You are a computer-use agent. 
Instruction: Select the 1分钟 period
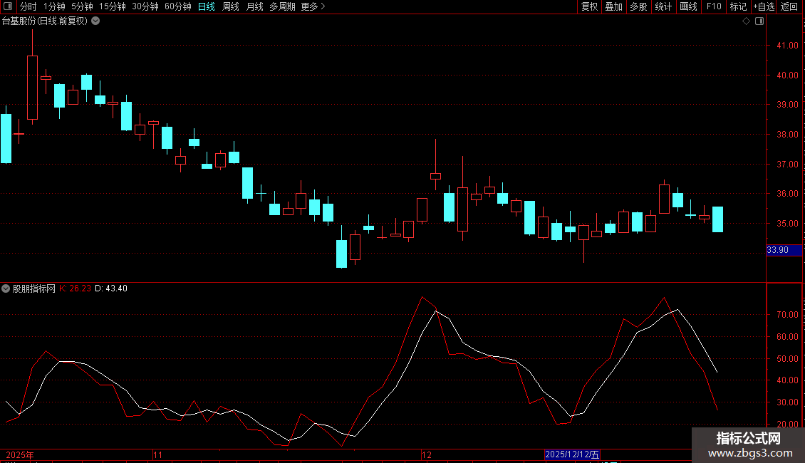[x=54, y=6]
